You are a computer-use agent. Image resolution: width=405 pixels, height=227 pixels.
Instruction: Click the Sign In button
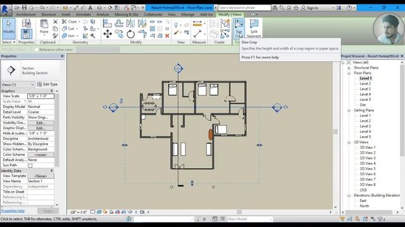point(309,8)
